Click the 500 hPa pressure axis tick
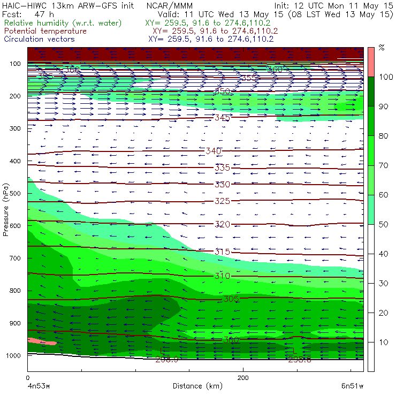 (15, 194)
